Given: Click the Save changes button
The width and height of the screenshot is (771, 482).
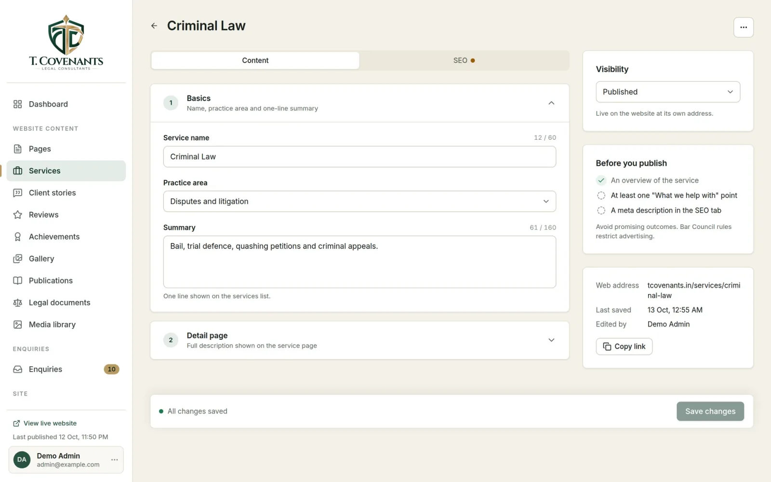Looking at the screenshot, I should (x=710, y=412).
